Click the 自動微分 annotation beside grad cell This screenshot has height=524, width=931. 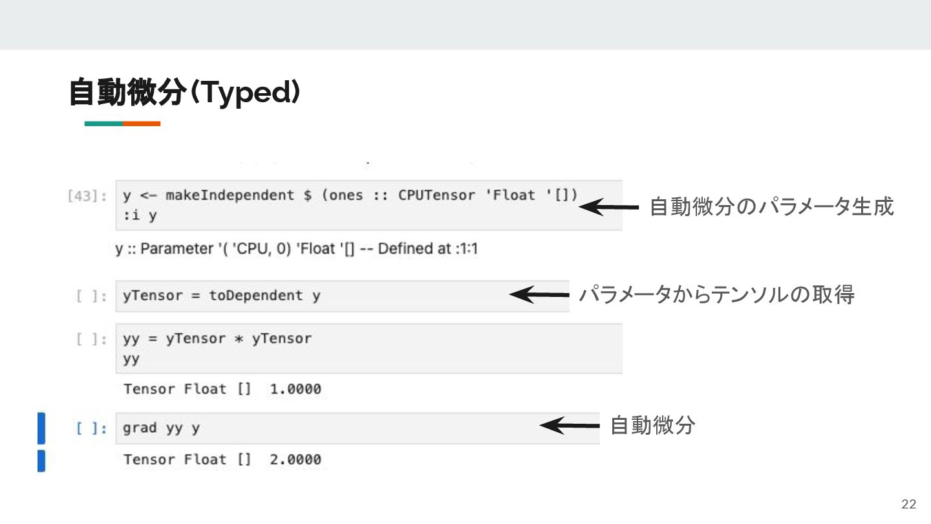(652, 426)
